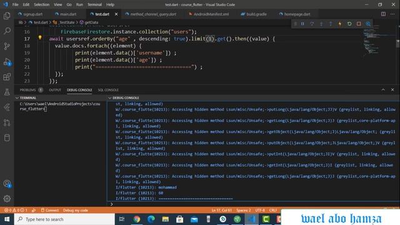Open the Accounts menu icon

7,184
